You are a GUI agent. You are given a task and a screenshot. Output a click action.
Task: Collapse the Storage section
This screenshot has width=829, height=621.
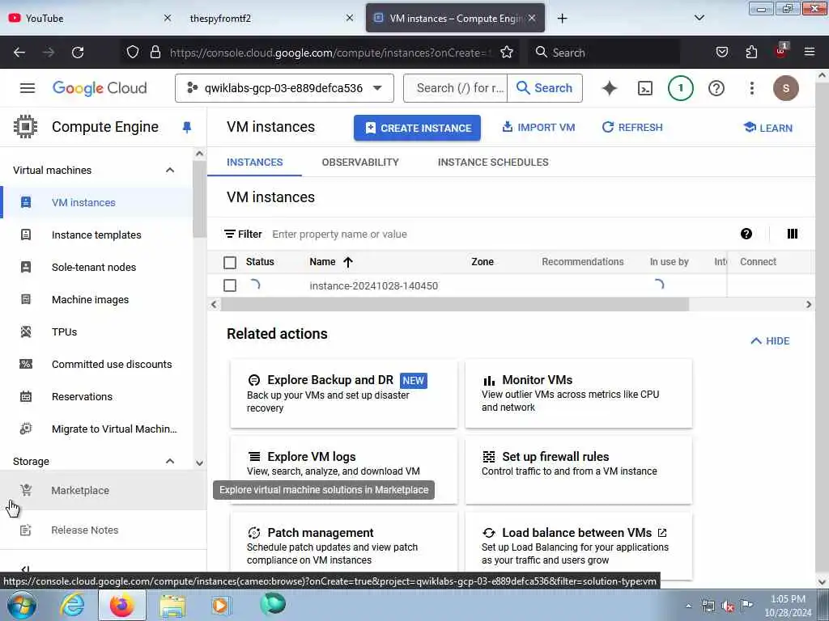pyautogui.click(x=170, y=461)
